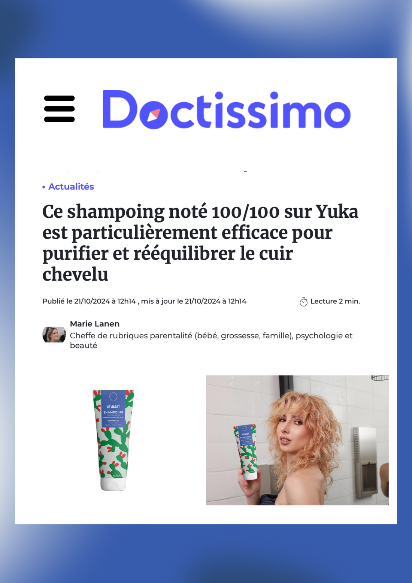Screen dimensions: 412x583
Task: Open the Actualités category link
Action: pyautogui.click(x=71, y=187)
